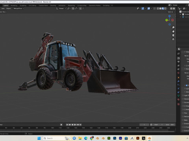
Task: Open the overlays options dropdown arrow
Action: 151,9
